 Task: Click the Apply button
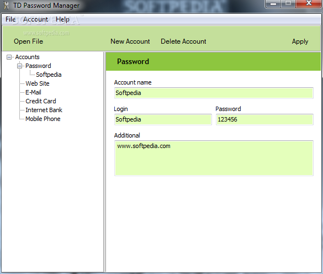300,41
